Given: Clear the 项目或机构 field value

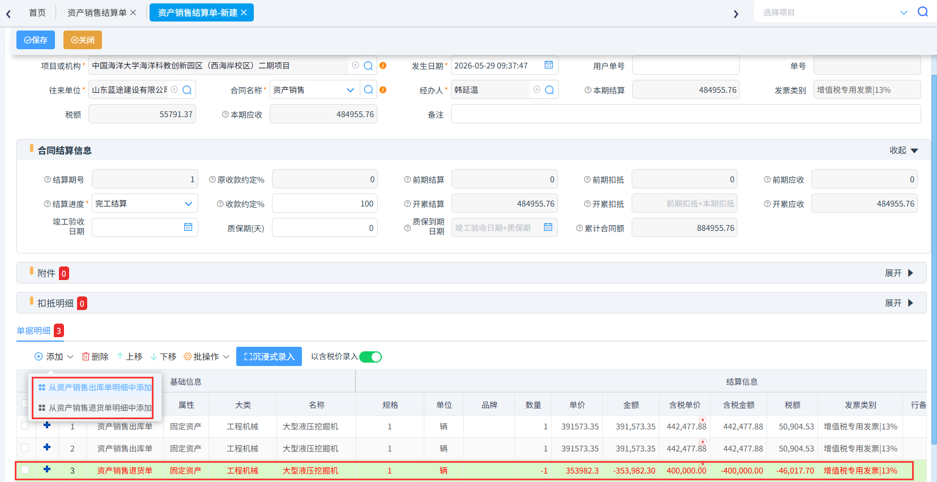Looking at the screenshot, I should [355, 66].
